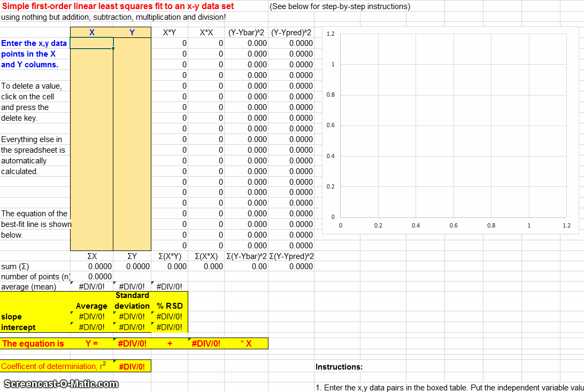Screen dimensions: 584x392
Task: Click the (Y-Ypred)^2 column header
Action: click(x=291, y=33)
